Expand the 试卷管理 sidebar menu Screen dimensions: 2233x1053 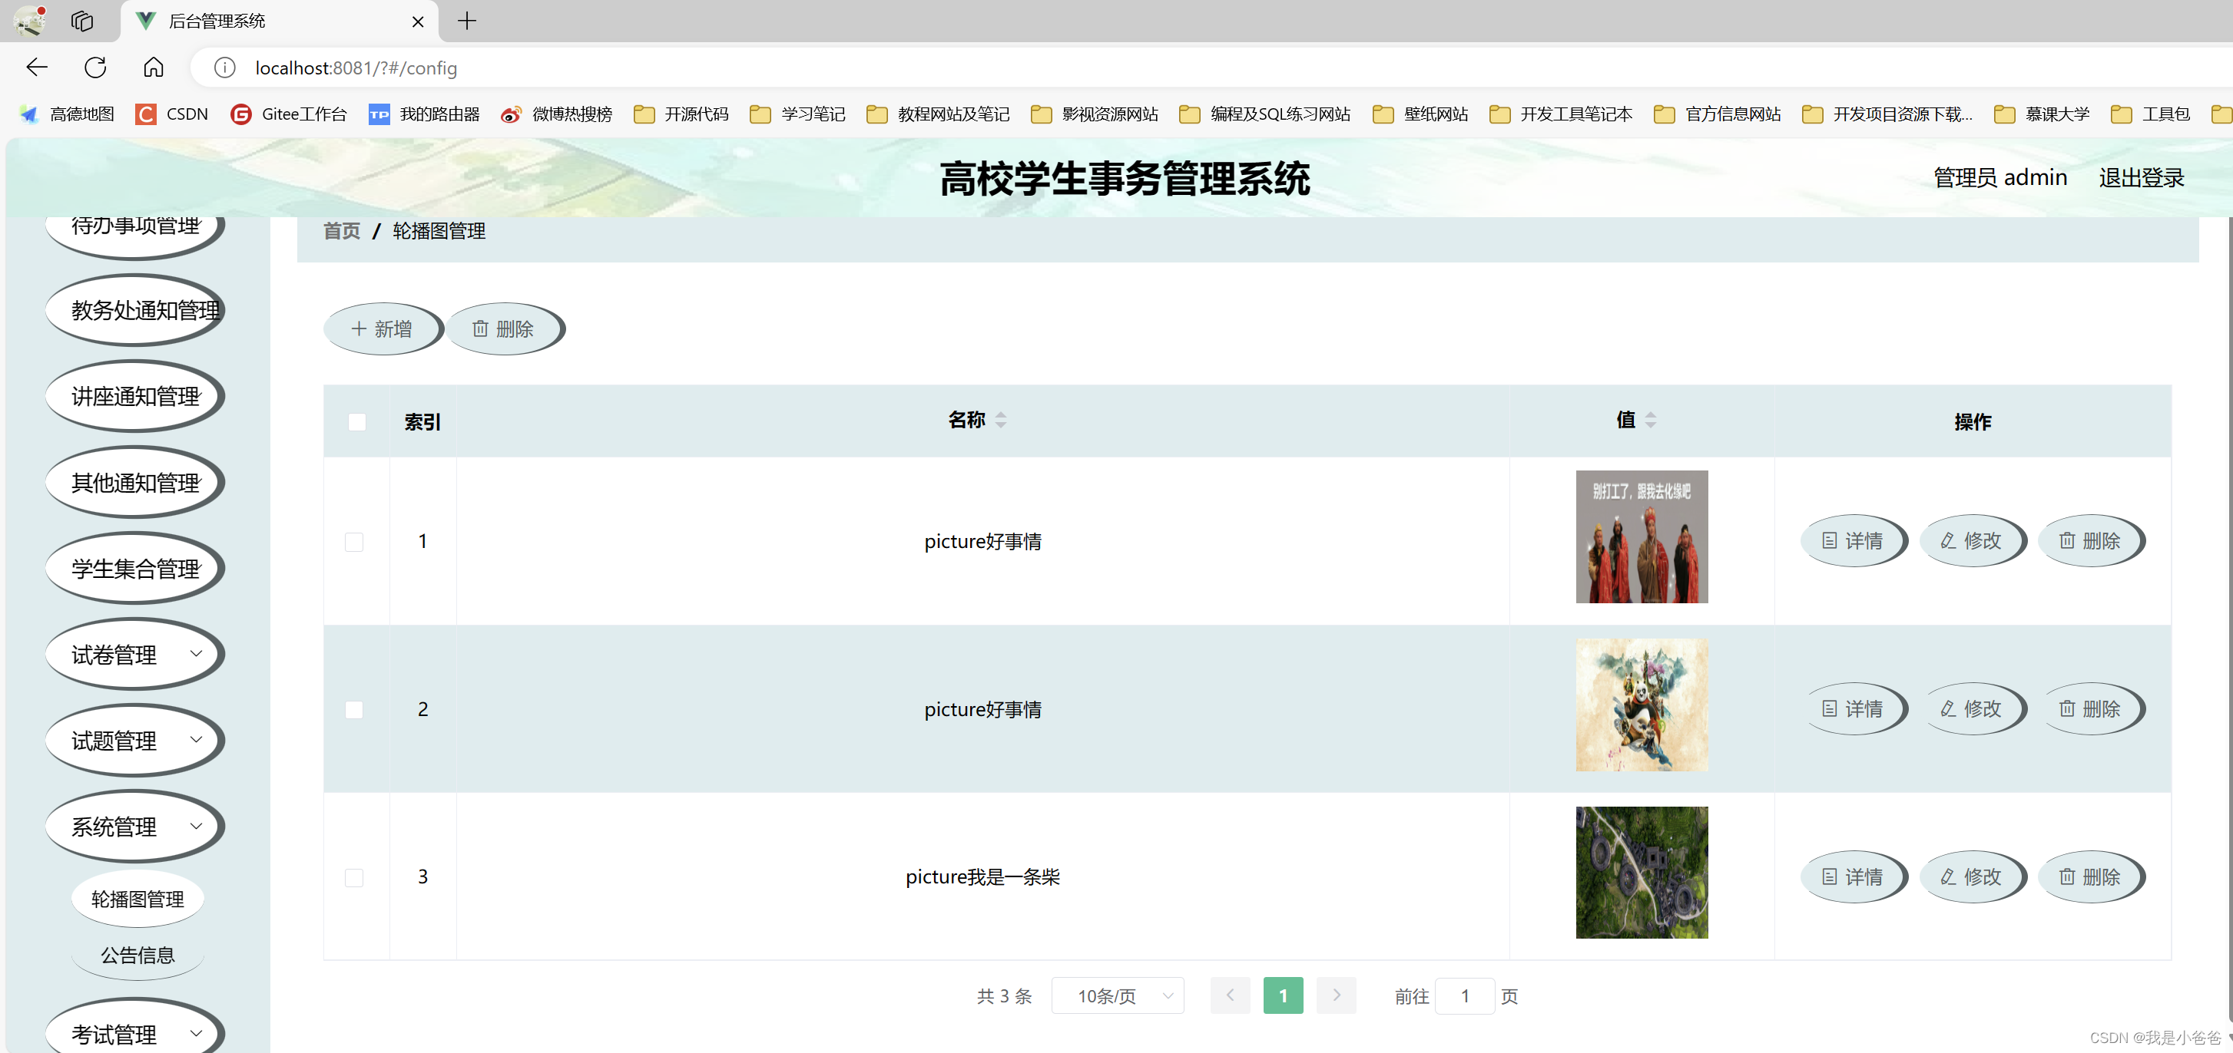(134, 655)
